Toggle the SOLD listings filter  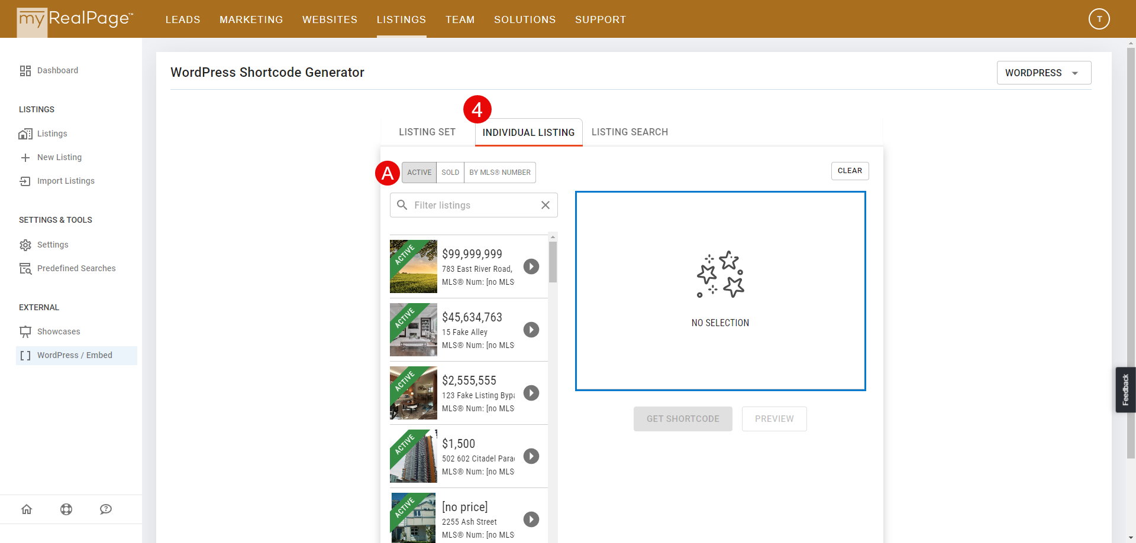450,173
